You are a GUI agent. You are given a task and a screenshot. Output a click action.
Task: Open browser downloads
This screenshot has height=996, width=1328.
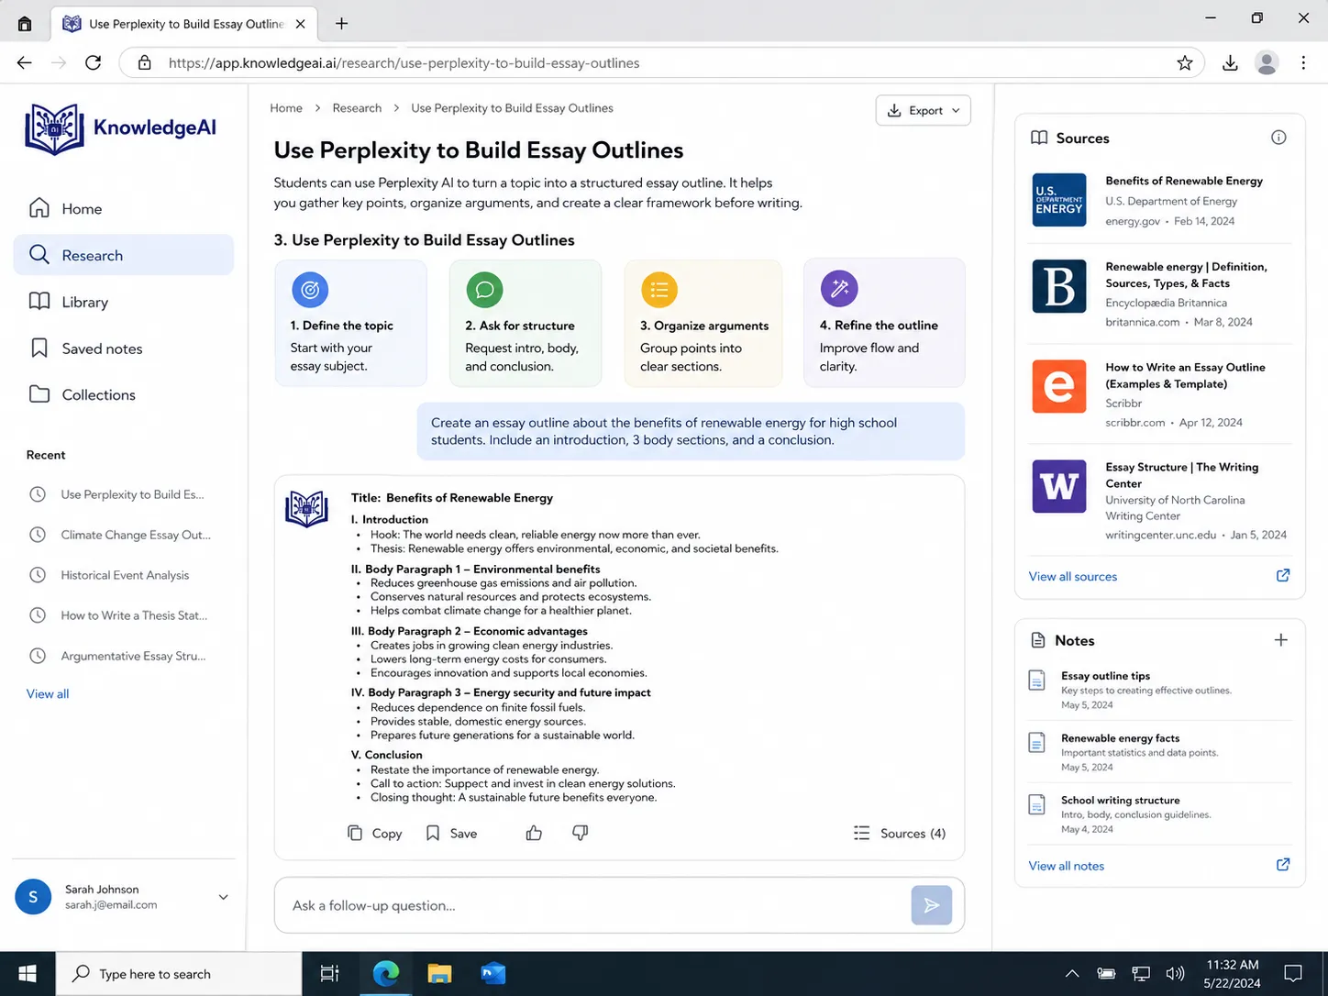click(x=1230, y=62)
